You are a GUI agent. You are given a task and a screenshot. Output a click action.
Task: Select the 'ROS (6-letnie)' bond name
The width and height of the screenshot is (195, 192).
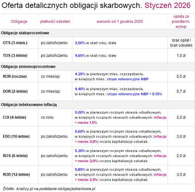pos(15,156)
